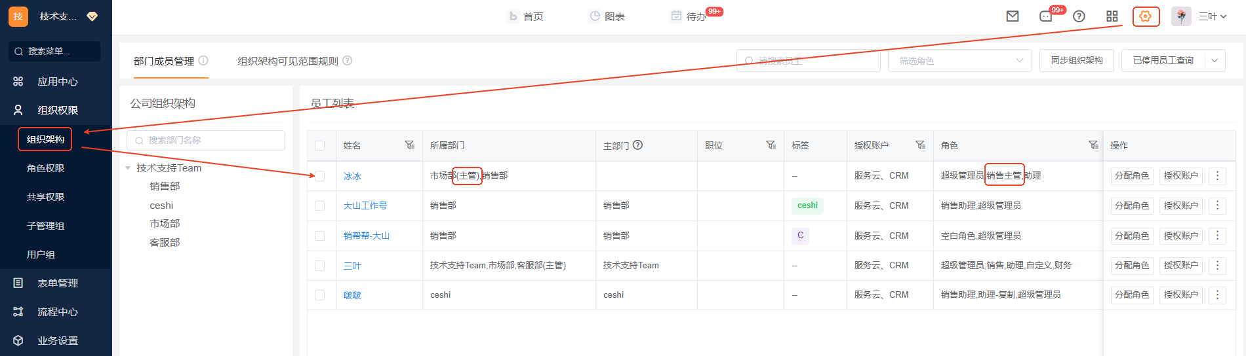Image resolution: width=1246 pixels, height=356 pixels.
Task: Tick the checkbox for 冰冰 row
Action: point(320,176)
